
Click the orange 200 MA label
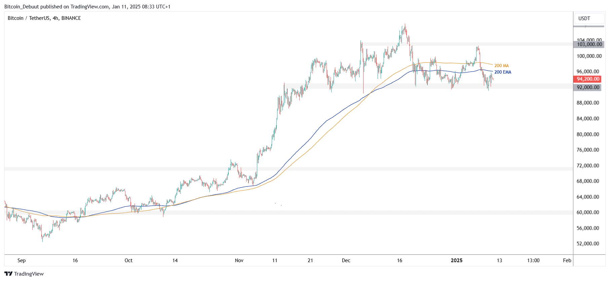pos(501,66)
